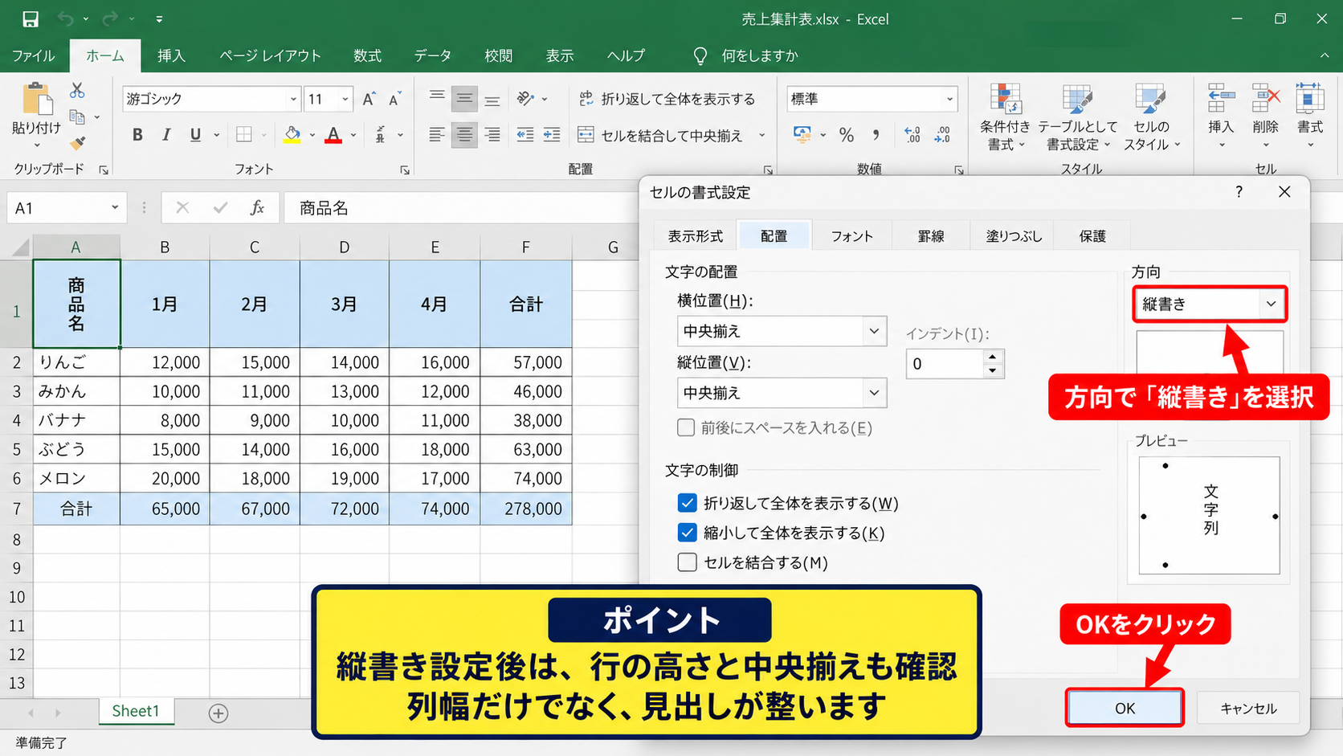Viewport: 1343px width, 756px height.
Task: Toggle Italic formatting
Action: click(x=166, y=135)
